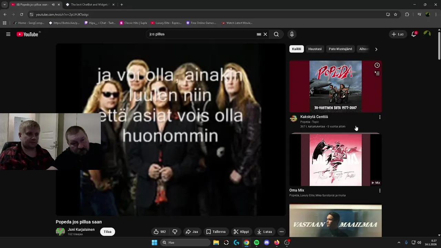
Task: Click the jos pillua search field
Action: (x=202, y=34)
